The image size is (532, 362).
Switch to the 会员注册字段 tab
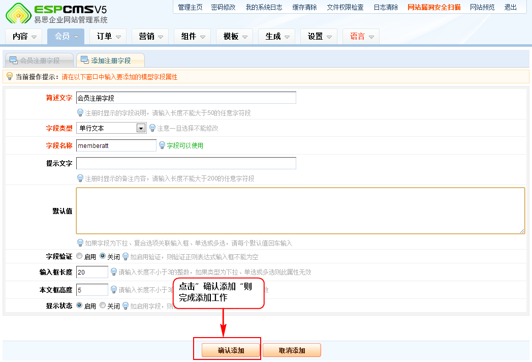pyautogui.click(x=39, y=61)
